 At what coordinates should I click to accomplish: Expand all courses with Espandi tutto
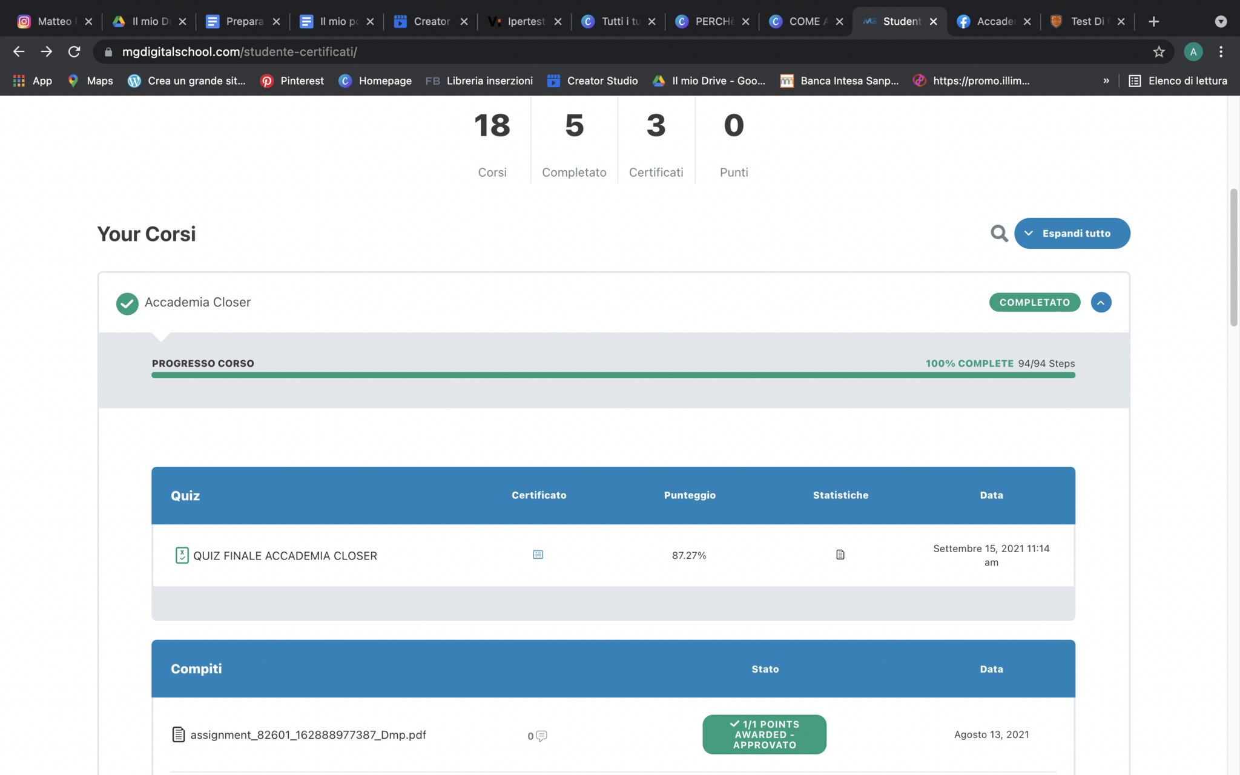coord(1072,233)
